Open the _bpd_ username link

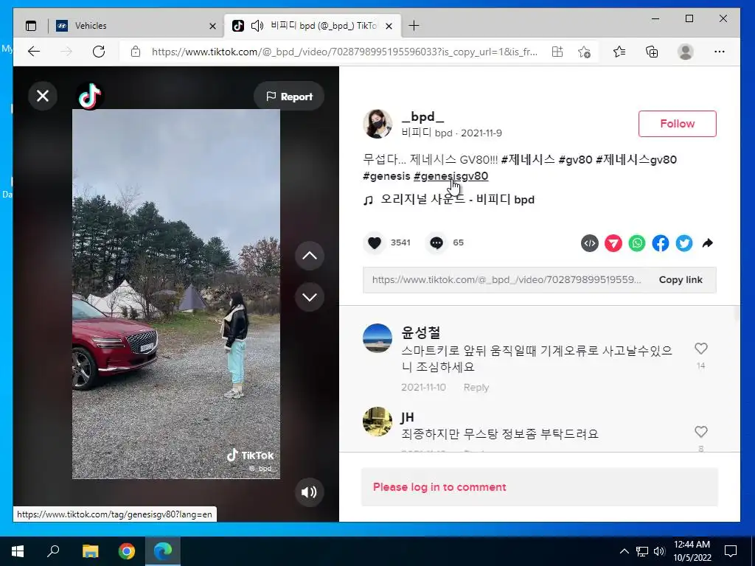pyautogui.click(x=422, y=117)
